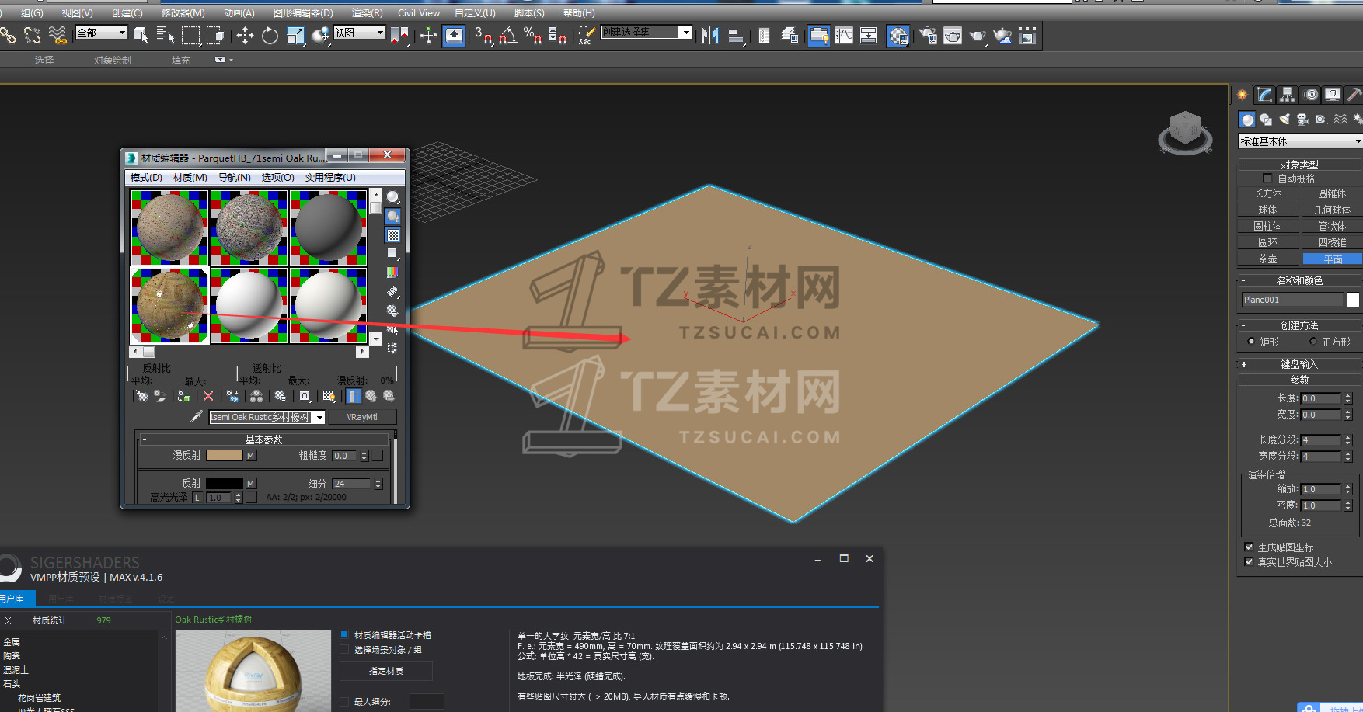Click the VRayMtl material type button

pos(361,417)
